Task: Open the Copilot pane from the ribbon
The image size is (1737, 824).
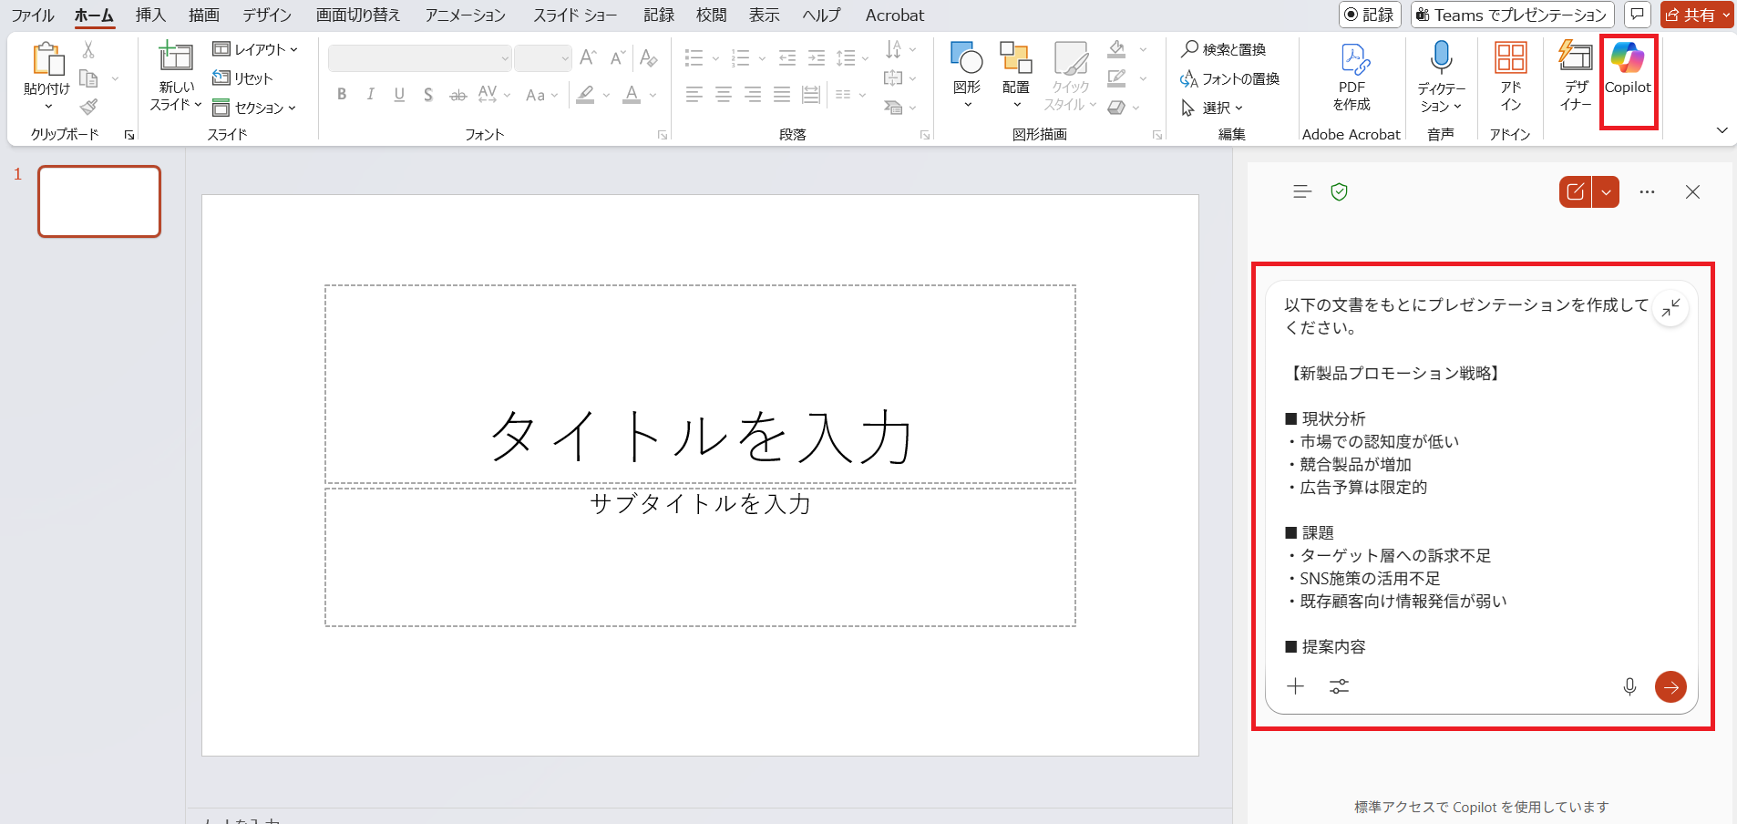Action: pyautogui.click(x=1628, y=68)
